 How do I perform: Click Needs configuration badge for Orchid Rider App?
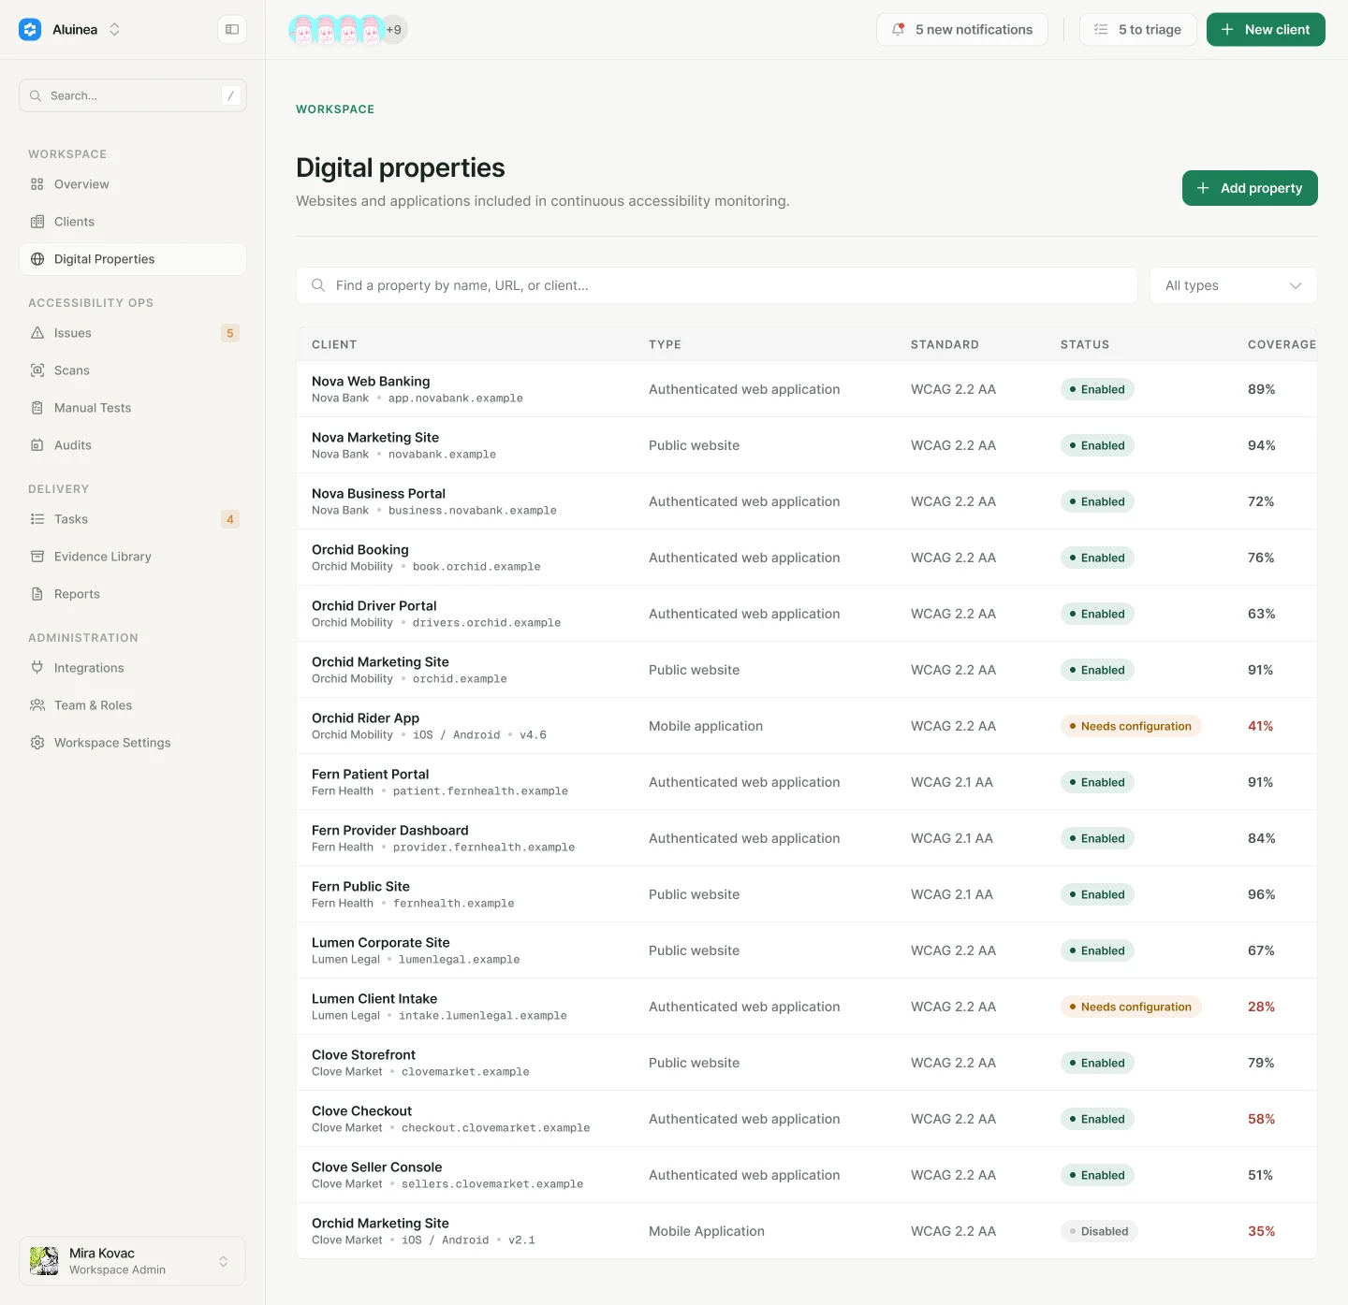[x=1131, y=726]
